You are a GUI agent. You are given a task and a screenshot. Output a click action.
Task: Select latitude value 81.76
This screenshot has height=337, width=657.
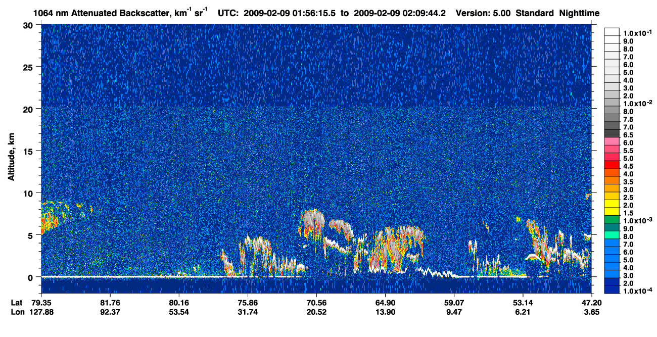[110, 302]
